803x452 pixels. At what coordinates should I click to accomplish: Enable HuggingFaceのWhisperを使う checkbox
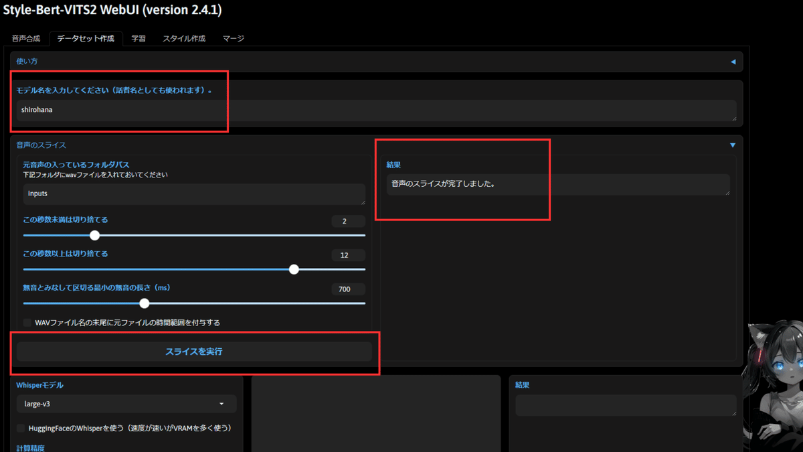[x=21, y=428]
